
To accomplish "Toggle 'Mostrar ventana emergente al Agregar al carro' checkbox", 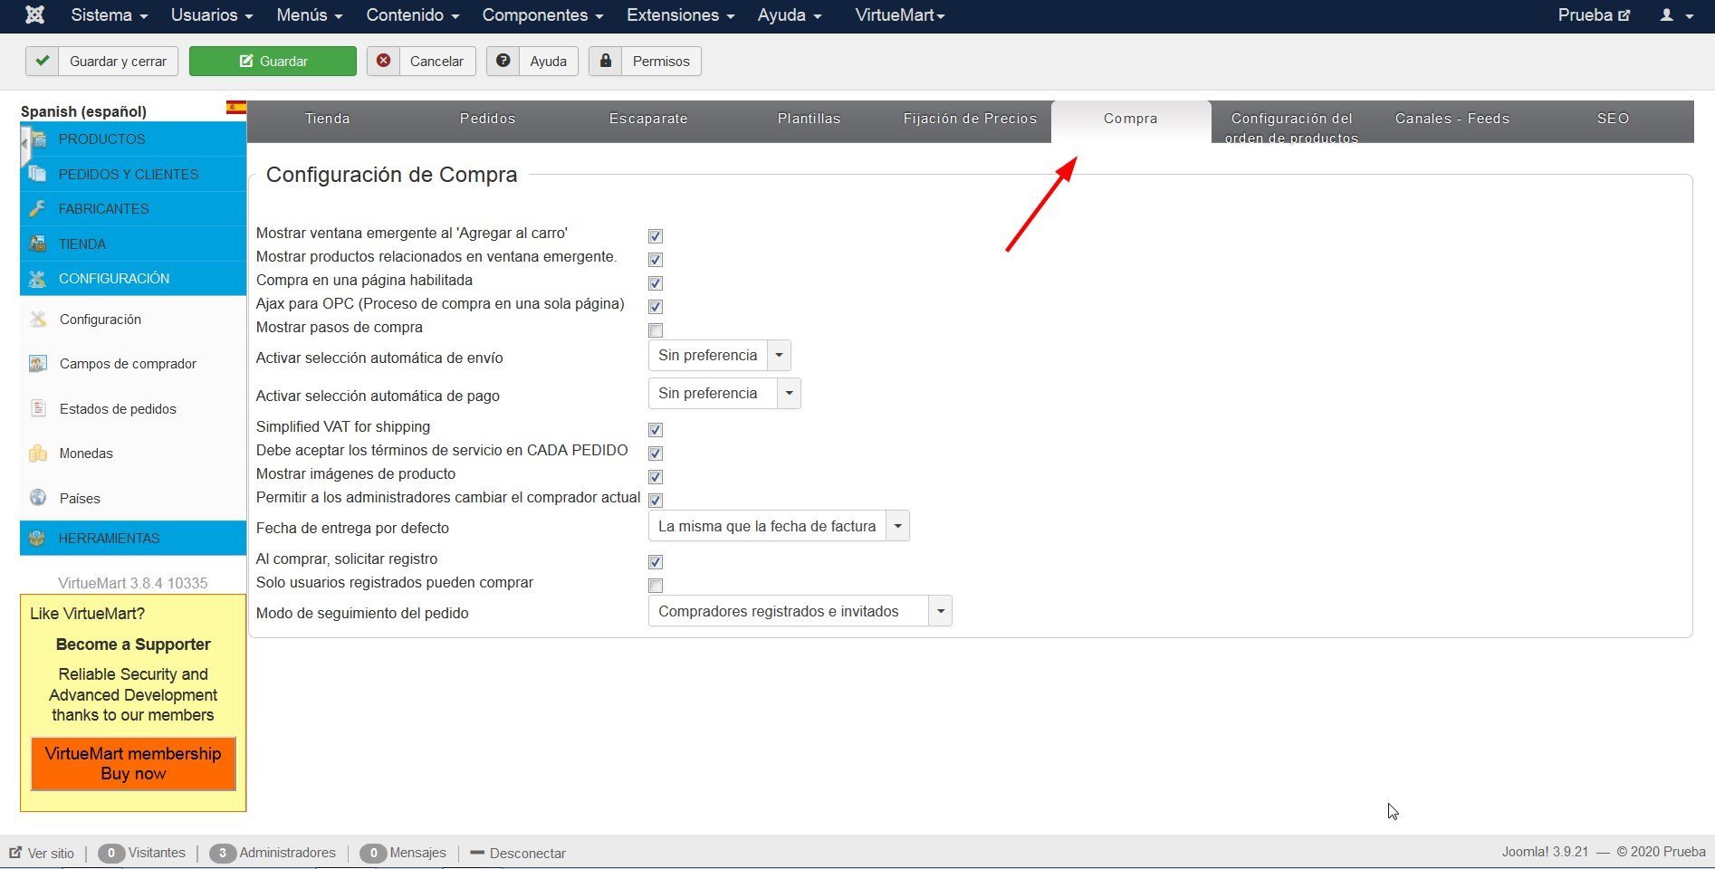I will [x=656, y=236].
